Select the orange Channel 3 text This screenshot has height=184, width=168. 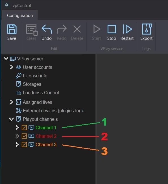click(x=46, y=144)
